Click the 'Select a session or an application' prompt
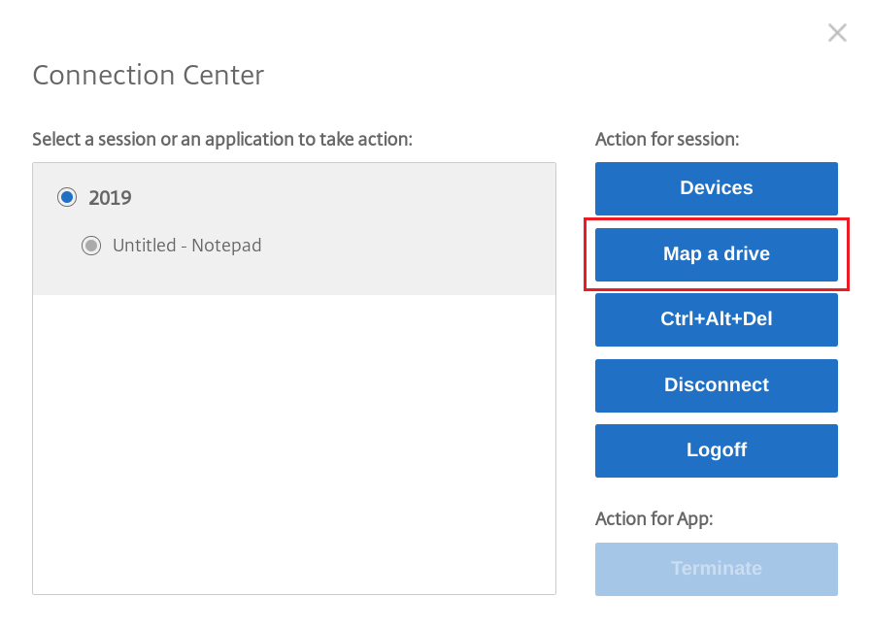The image size is (872, 630). (x=222, y=139)
